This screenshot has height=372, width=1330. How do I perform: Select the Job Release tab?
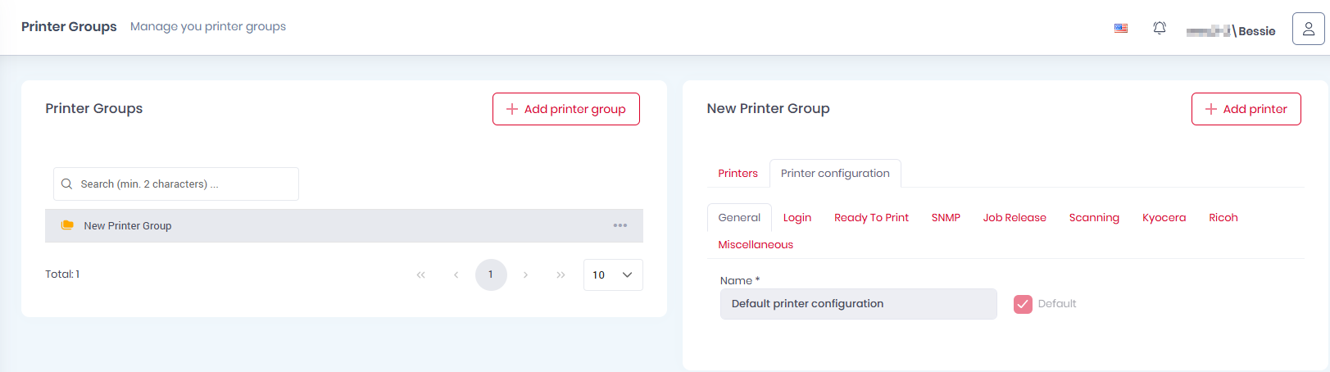coord(1015,218)
